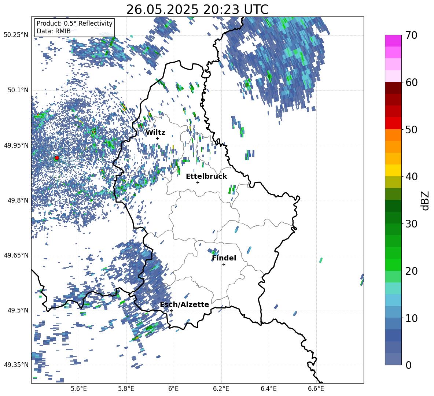Click the Wiltz station cross marker

[158, 138]
